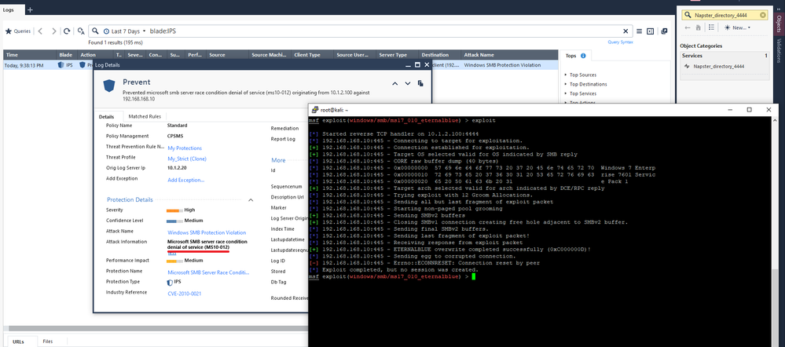Viewport: 785px width, 347px height.
Task: Open the CVE-2010-0021 reference link
Action: [184, 294]
